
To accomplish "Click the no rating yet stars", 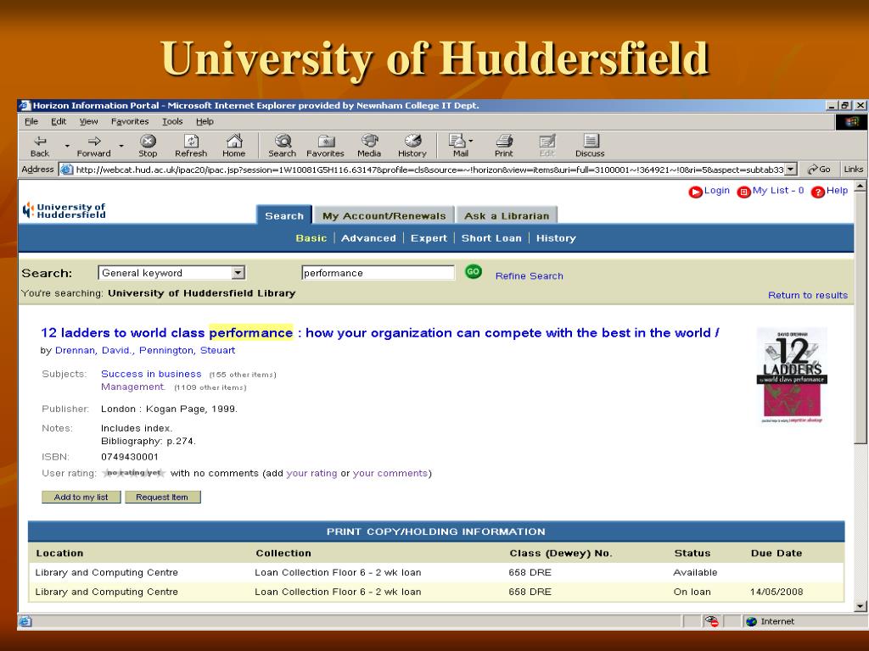I will [x=133, y=473].
